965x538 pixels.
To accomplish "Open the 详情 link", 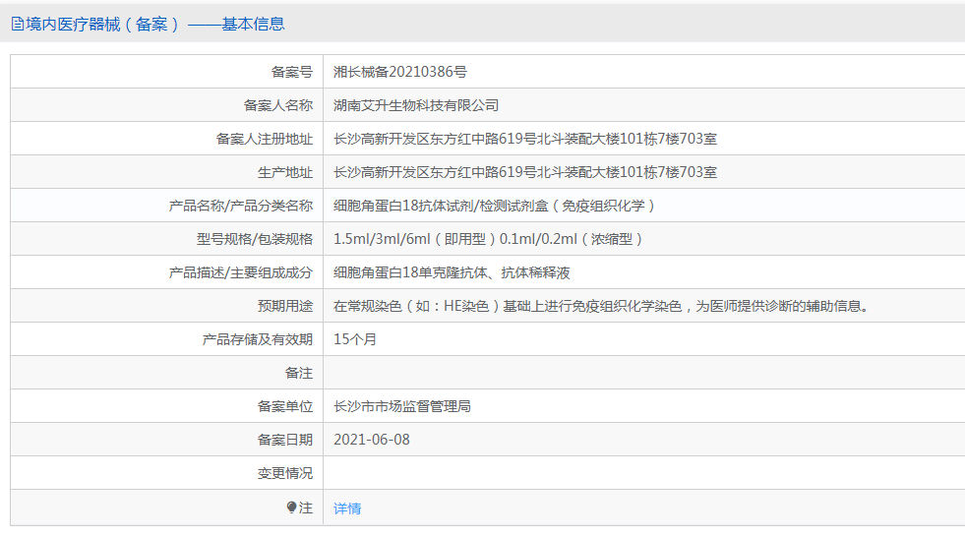I will 347,508.
